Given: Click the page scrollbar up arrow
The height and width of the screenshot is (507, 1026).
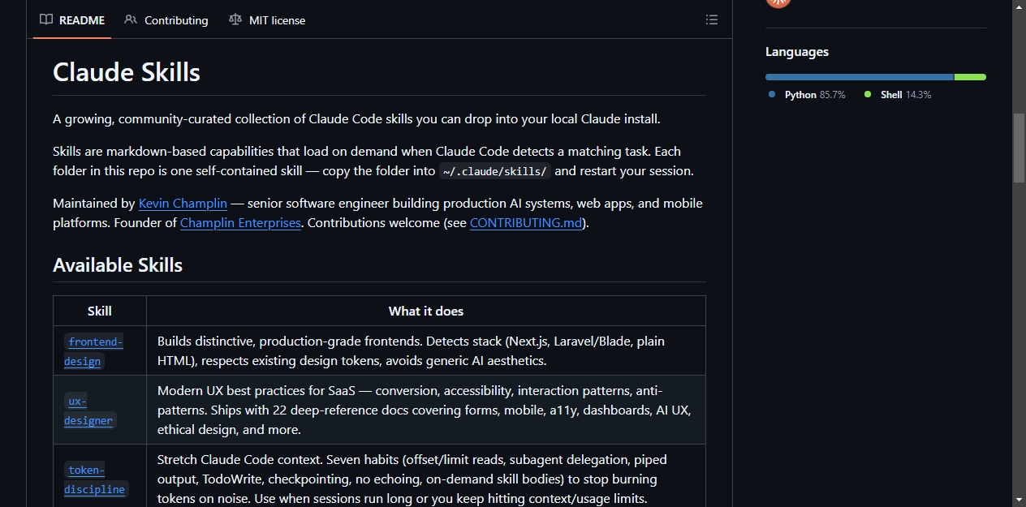Looking at the screenshot, I should click(1019, 6).
